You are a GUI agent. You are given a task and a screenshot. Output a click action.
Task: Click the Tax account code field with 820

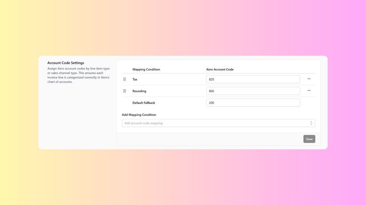pyautogui.click(x=253, y=79)
